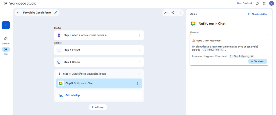Go back using the left arrow
Image resolution: width=276 pixels, height=115 pixels.
point(18,13)
